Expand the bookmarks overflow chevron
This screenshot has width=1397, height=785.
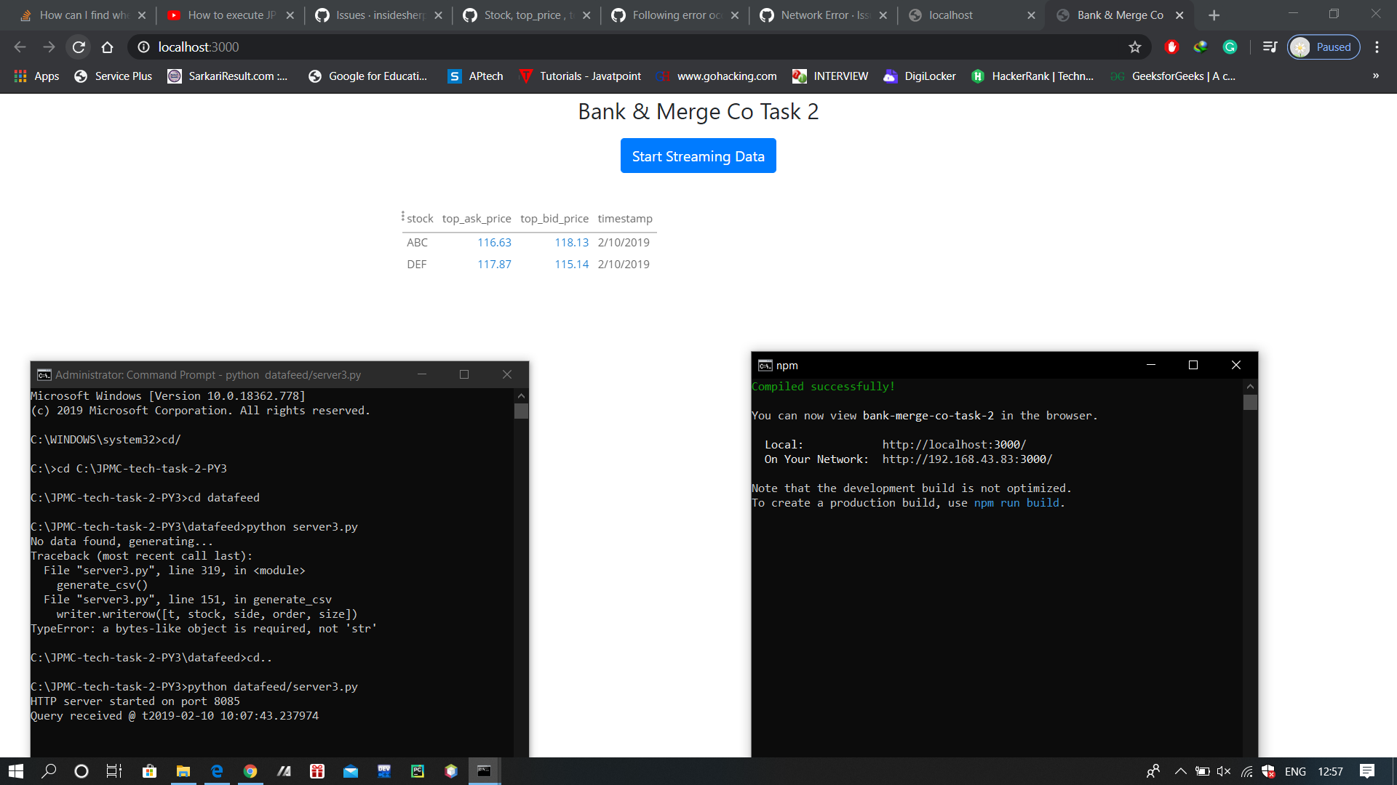(x=1377, y=76)
